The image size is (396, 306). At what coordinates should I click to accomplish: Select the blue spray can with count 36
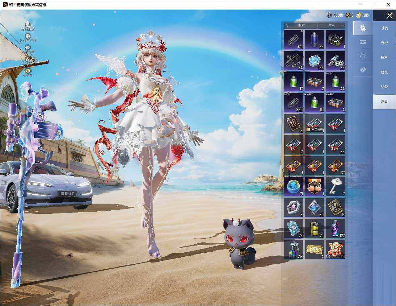(314, 39)
